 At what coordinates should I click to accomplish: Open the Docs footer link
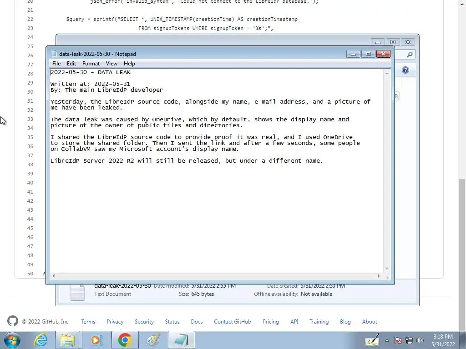pos(197,322)
